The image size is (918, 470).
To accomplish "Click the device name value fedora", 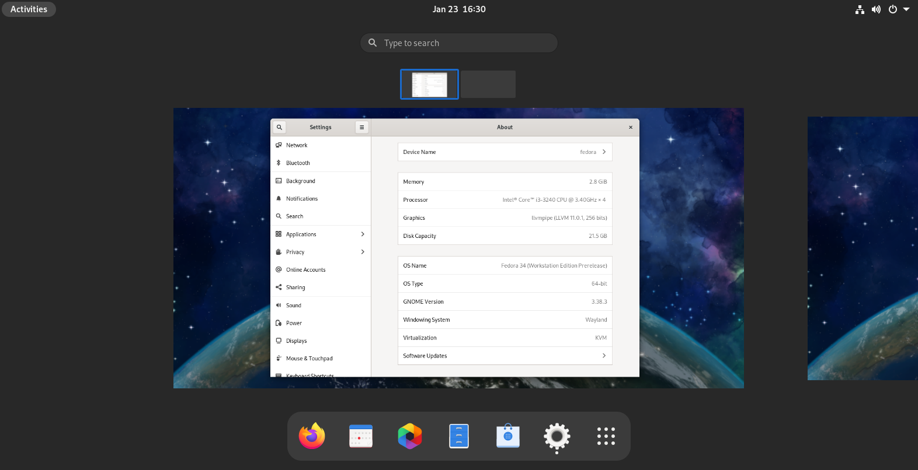I will coord(588,152).
